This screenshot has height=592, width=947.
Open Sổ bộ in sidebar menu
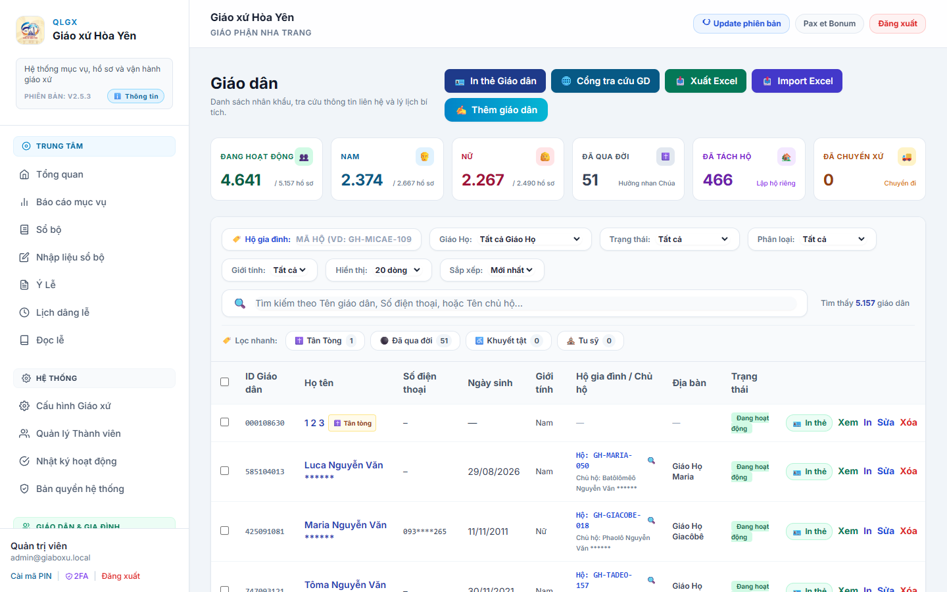(x=94, y=230)
